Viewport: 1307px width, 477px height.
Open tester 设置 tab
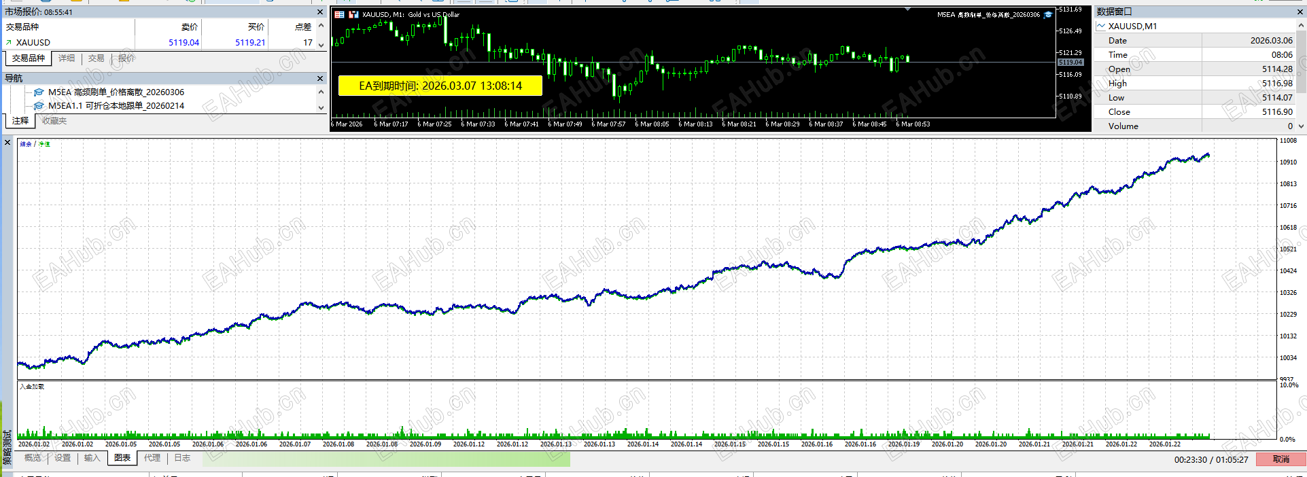[63, 458]
